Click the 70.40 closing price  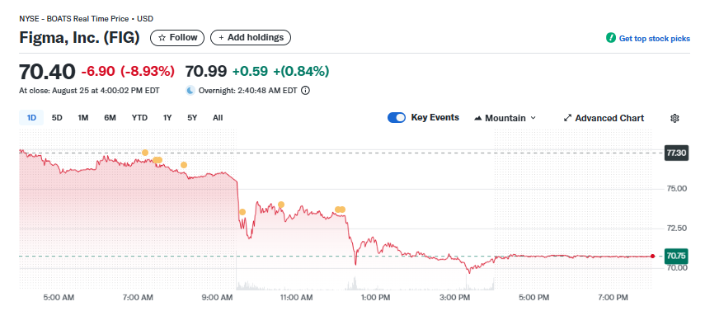(47, 72)
